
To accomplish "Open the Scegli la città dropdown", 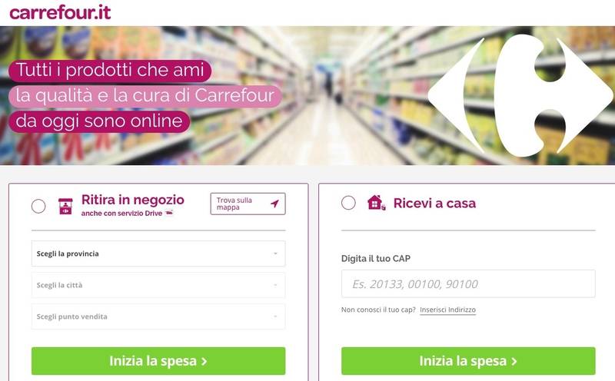I will tap(158, 285).
